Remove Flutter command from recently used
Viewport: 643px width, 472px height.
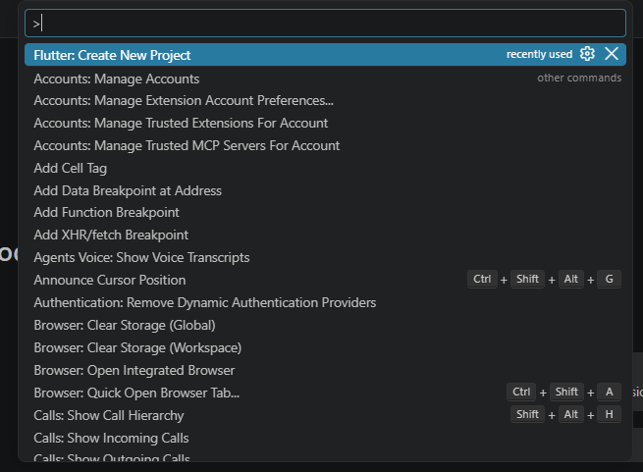click(612, 54)
